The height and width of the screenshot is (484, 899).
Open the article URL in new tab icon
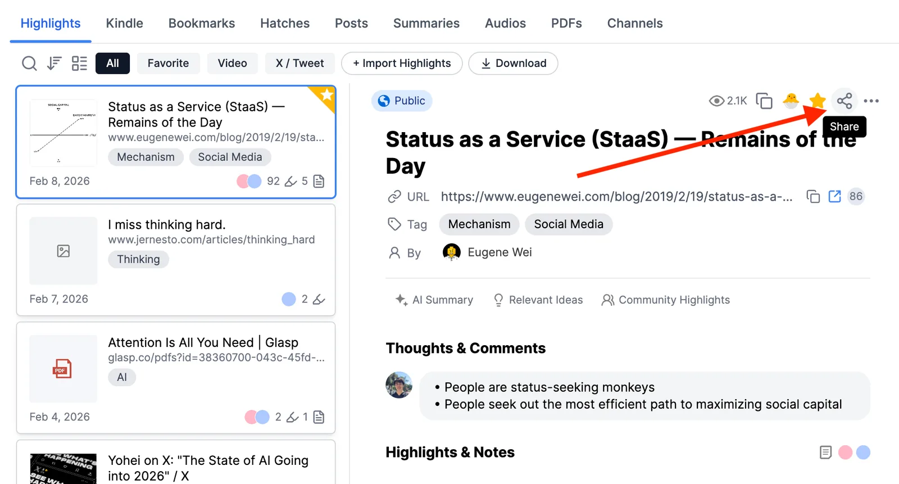[835, 196]
